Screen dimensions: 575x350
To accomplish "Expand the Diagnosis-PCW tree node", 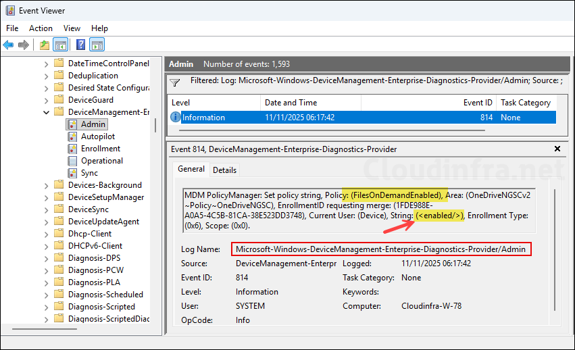I will [x=46, y=271].
